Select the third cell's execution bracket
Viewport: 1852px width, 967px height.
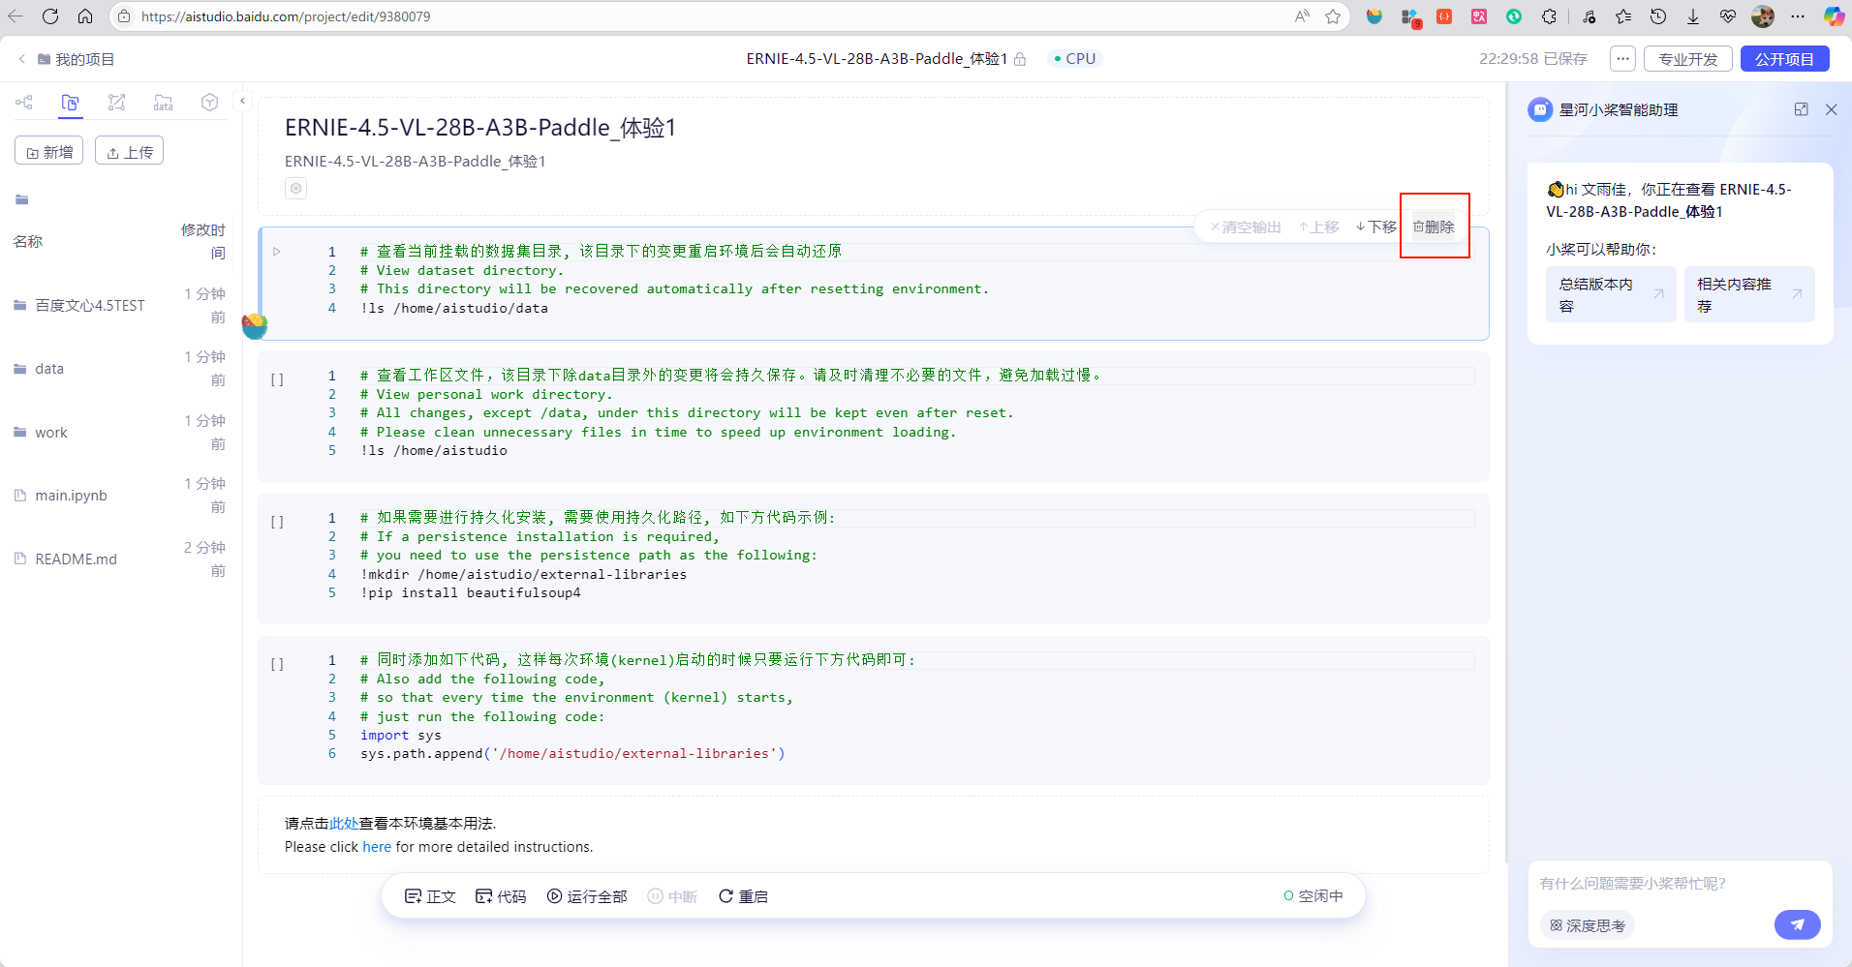click(x=277, y=522)
